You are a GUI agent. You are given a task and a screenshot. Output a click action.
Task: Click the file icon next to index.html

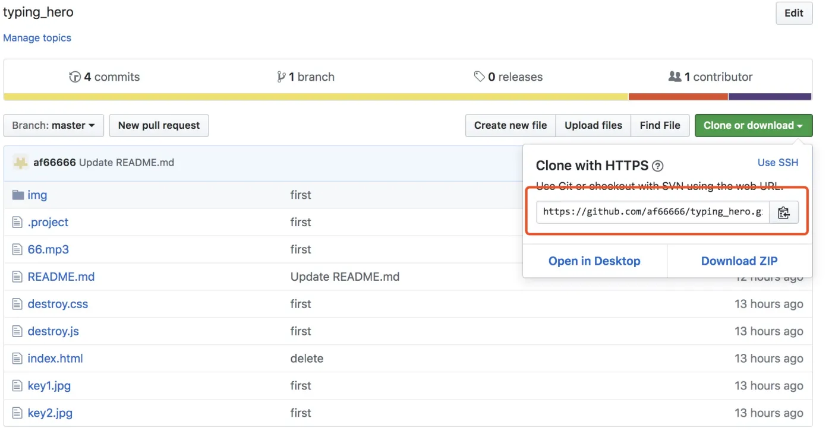pyautogui.click(x=17, y=359)
